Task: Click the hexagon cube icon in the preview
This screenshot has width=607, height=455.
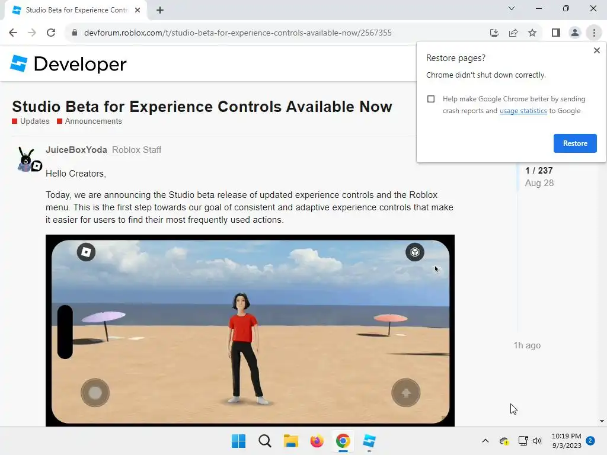Action: 414,252
